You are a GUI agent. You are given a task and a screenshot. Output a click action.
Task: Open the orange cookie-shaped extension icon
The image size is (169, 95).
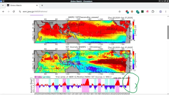132,12
